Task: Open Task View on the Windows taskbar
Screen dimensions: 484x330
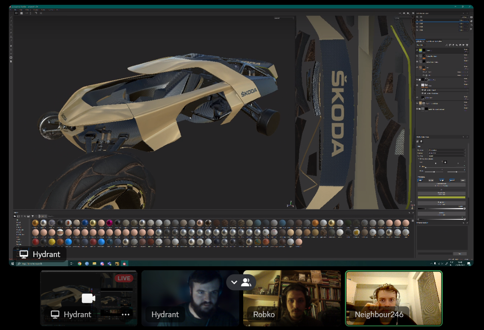Action: pos(71,263)
